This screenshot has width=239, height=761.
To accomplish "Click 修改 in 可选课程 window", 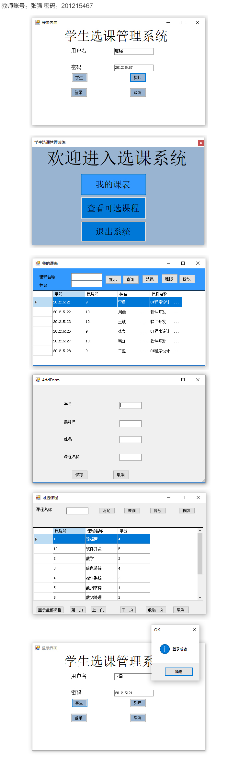I will tap(158, 510).
